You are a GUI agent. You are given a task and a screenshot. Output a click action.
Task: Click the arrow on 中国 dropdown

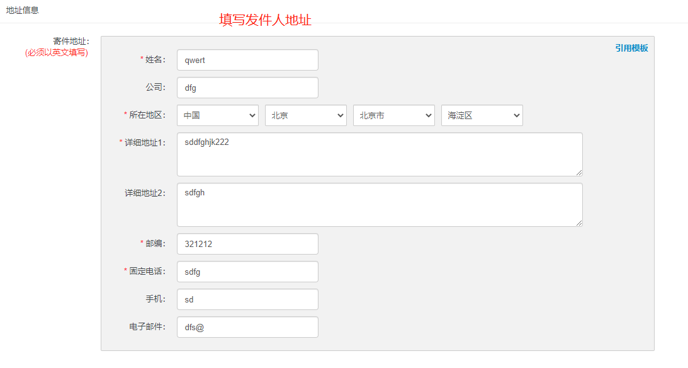tap(252, 115)
